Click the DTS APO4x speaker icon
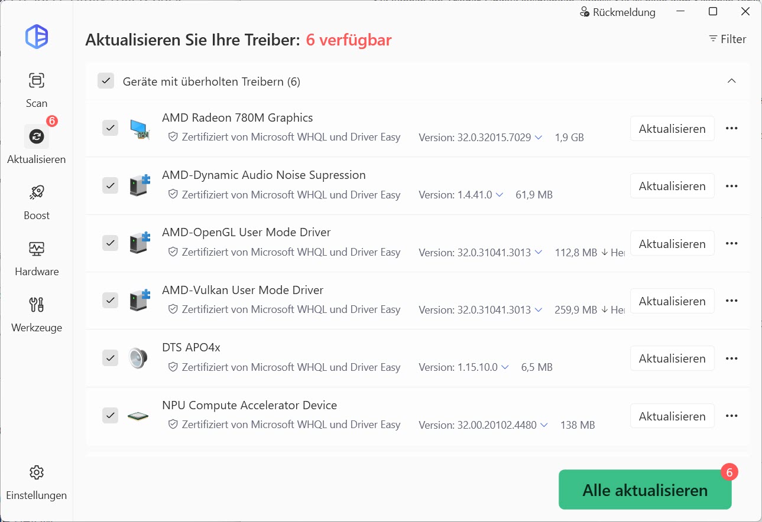This screenshot has width=762, height=522. [x=138, y=358]
